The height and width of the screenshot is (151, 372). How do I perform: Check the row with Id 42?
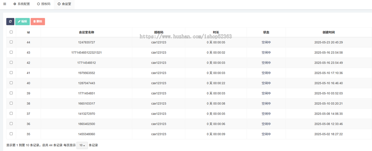tap(11, 62)
